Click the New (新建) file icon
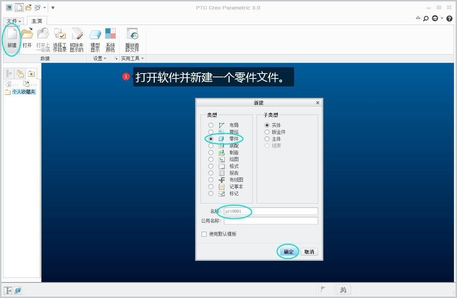The height and width of the screenshot is (298, 457). (12, 38)
